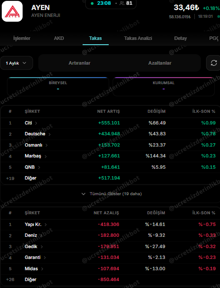Click the Deutsche company name
Image resolution: width=220 pixels, height=288 pixels.
(35, 134)
